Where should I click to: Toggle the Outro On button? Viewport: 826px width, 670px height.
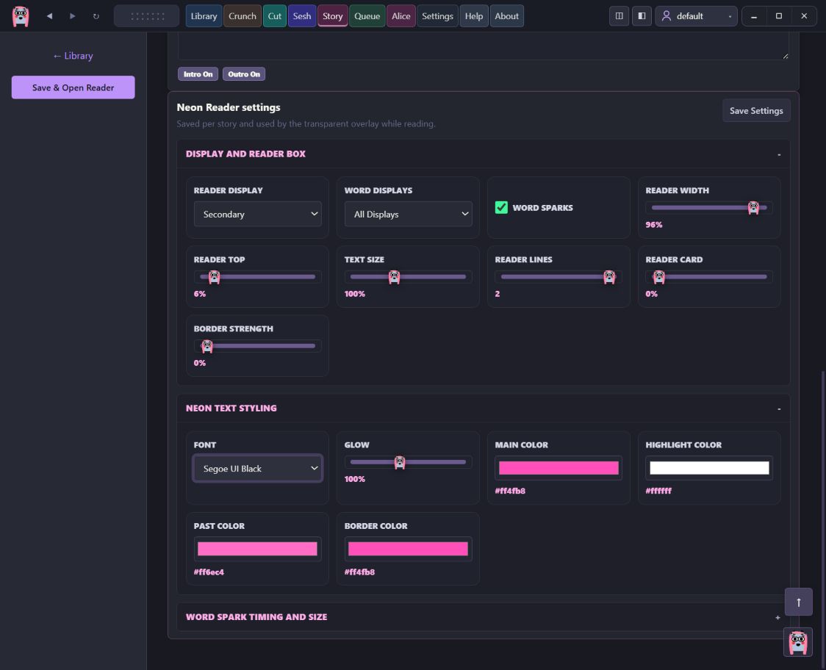pyautogui.click(x=244, y=74)
